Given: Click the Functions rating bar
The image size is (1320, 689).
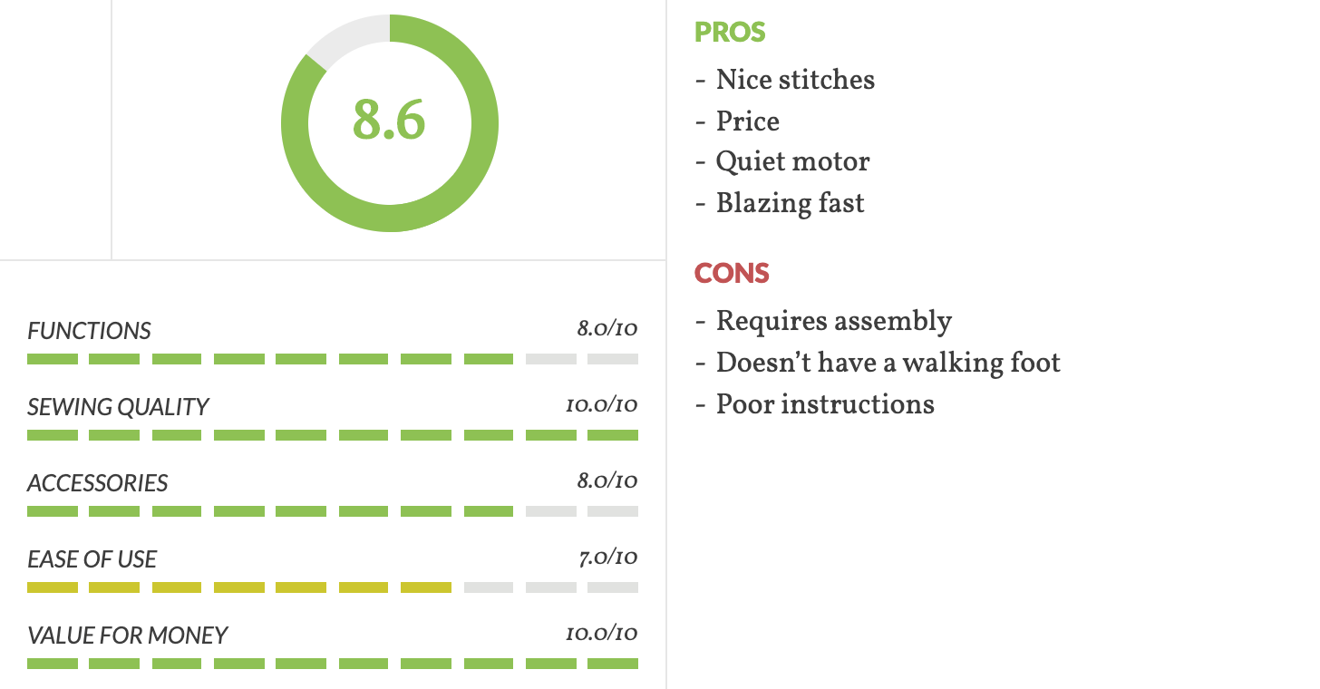Looking at the screenshot, I should coord(332,360).
